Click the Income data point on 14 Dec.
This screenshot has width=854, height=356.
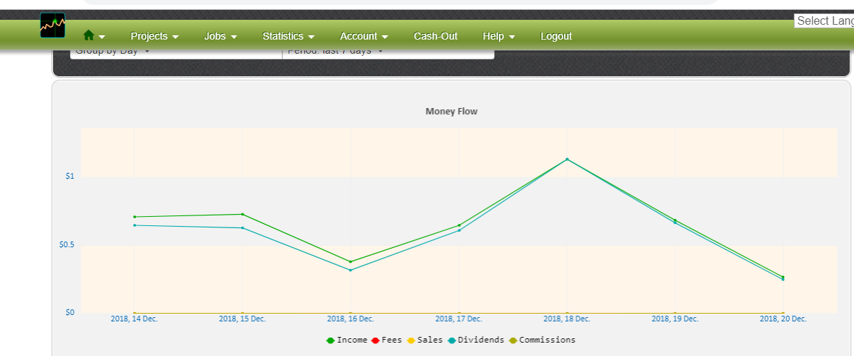point(134,217)
